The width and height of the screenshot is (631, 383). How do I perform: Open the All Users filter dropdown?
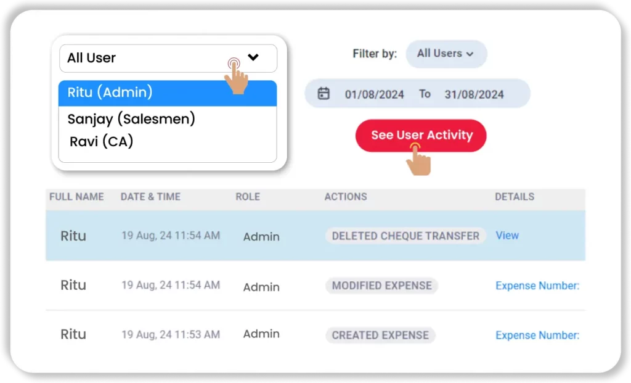pyautogui.click(x=446, y=54)
